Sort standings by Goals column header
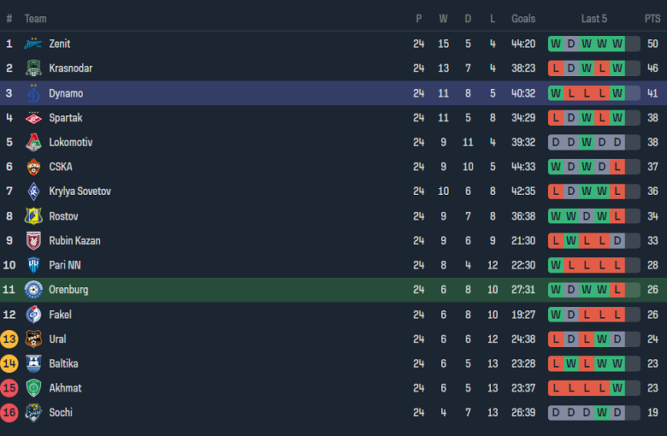Screen dimensions: 667x436 click(x=523, y=19)
